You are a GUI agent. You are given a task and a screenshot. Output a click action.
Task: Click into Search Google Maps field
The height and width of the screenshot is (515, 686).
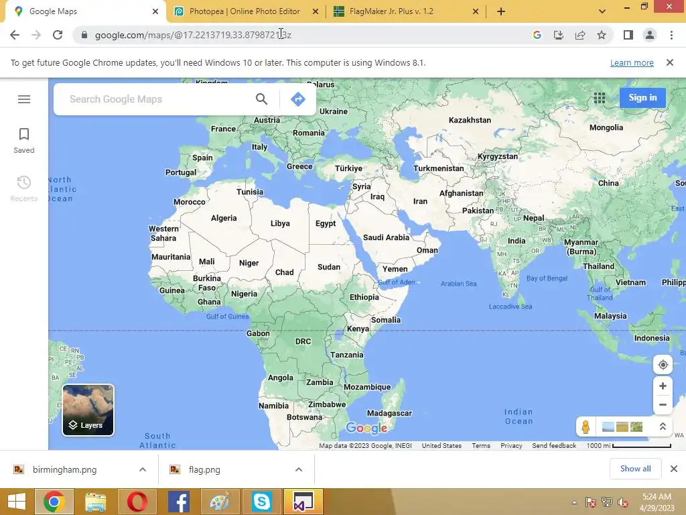(157, 99)
